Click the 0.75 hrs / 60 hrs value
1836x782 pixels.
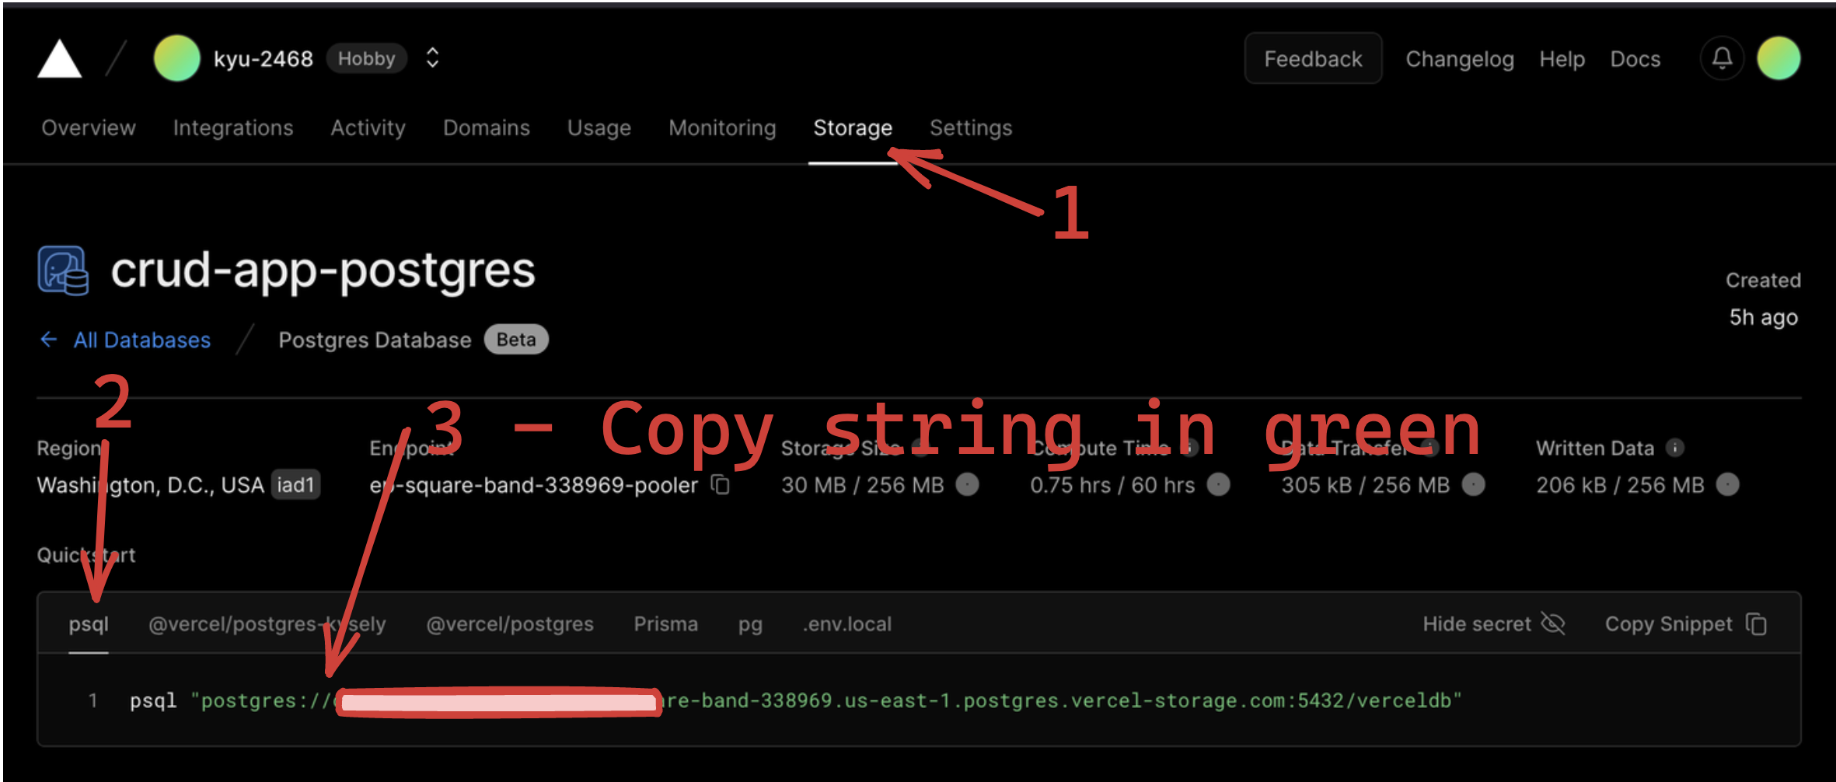tap(1112, 485)
